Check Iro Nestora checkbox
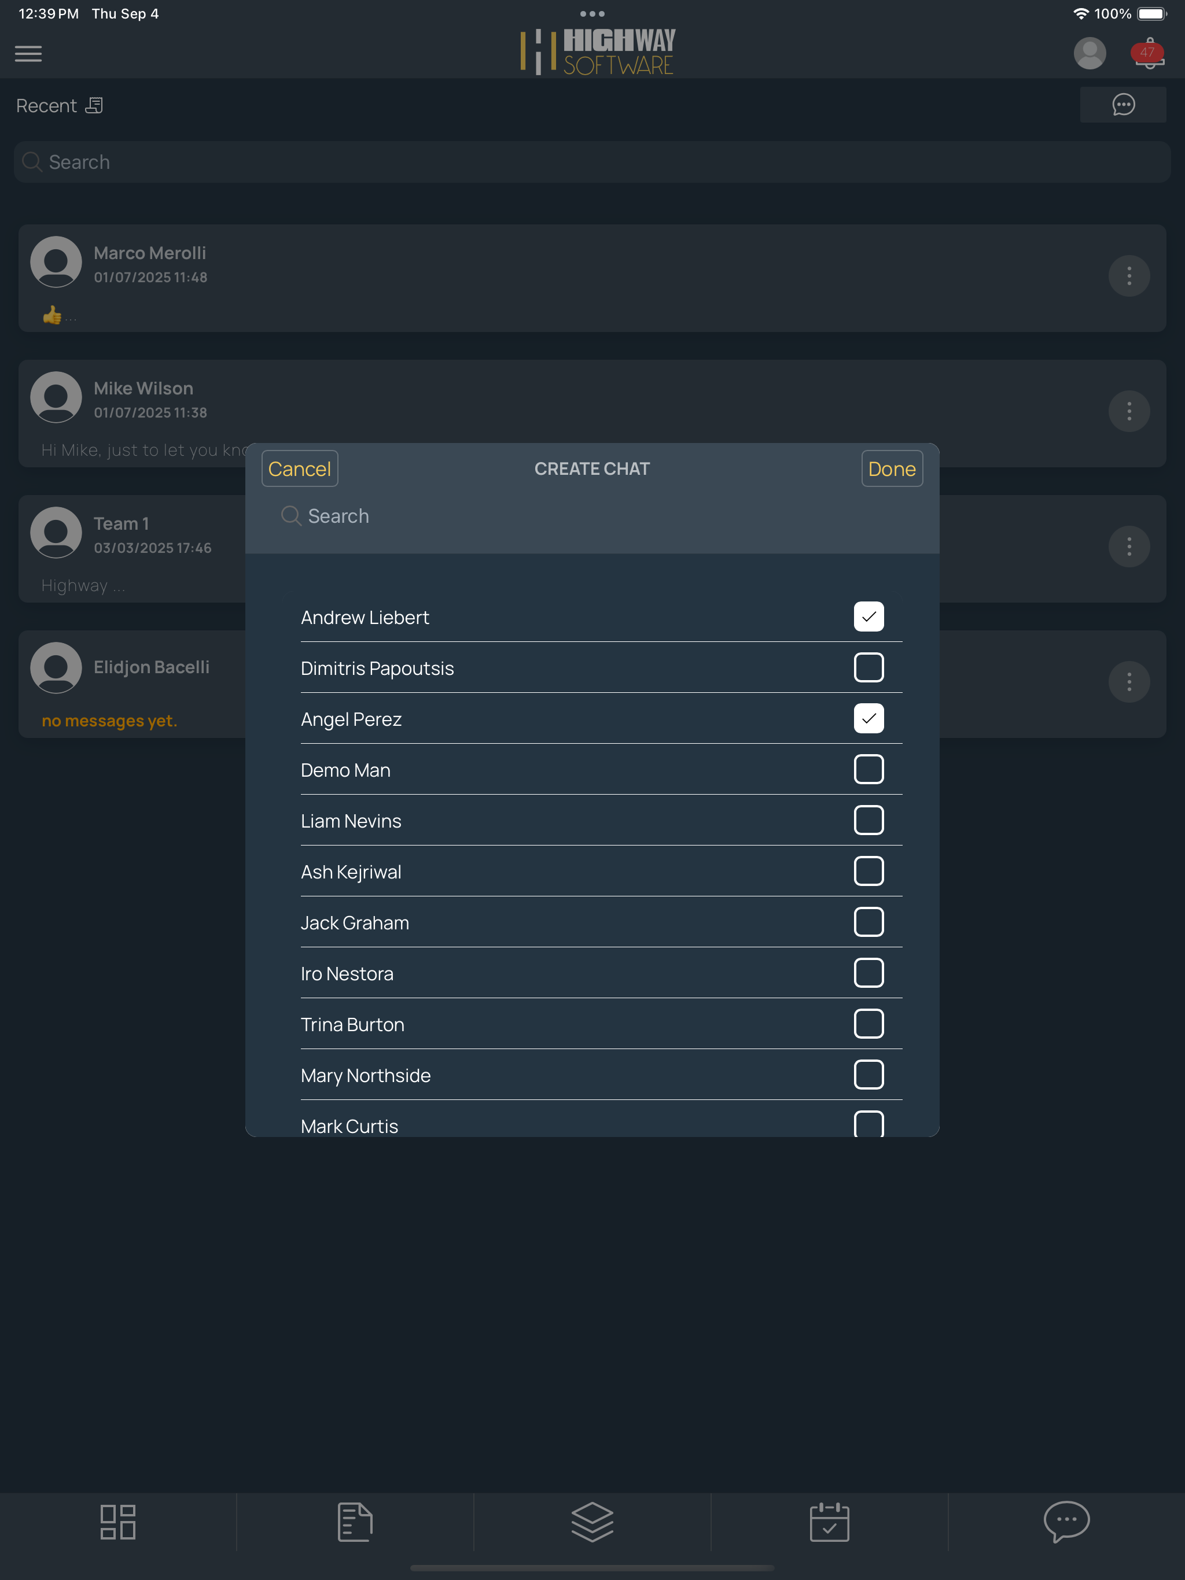The height and width of the screenshot is (1580, 1185). point(868,973)
